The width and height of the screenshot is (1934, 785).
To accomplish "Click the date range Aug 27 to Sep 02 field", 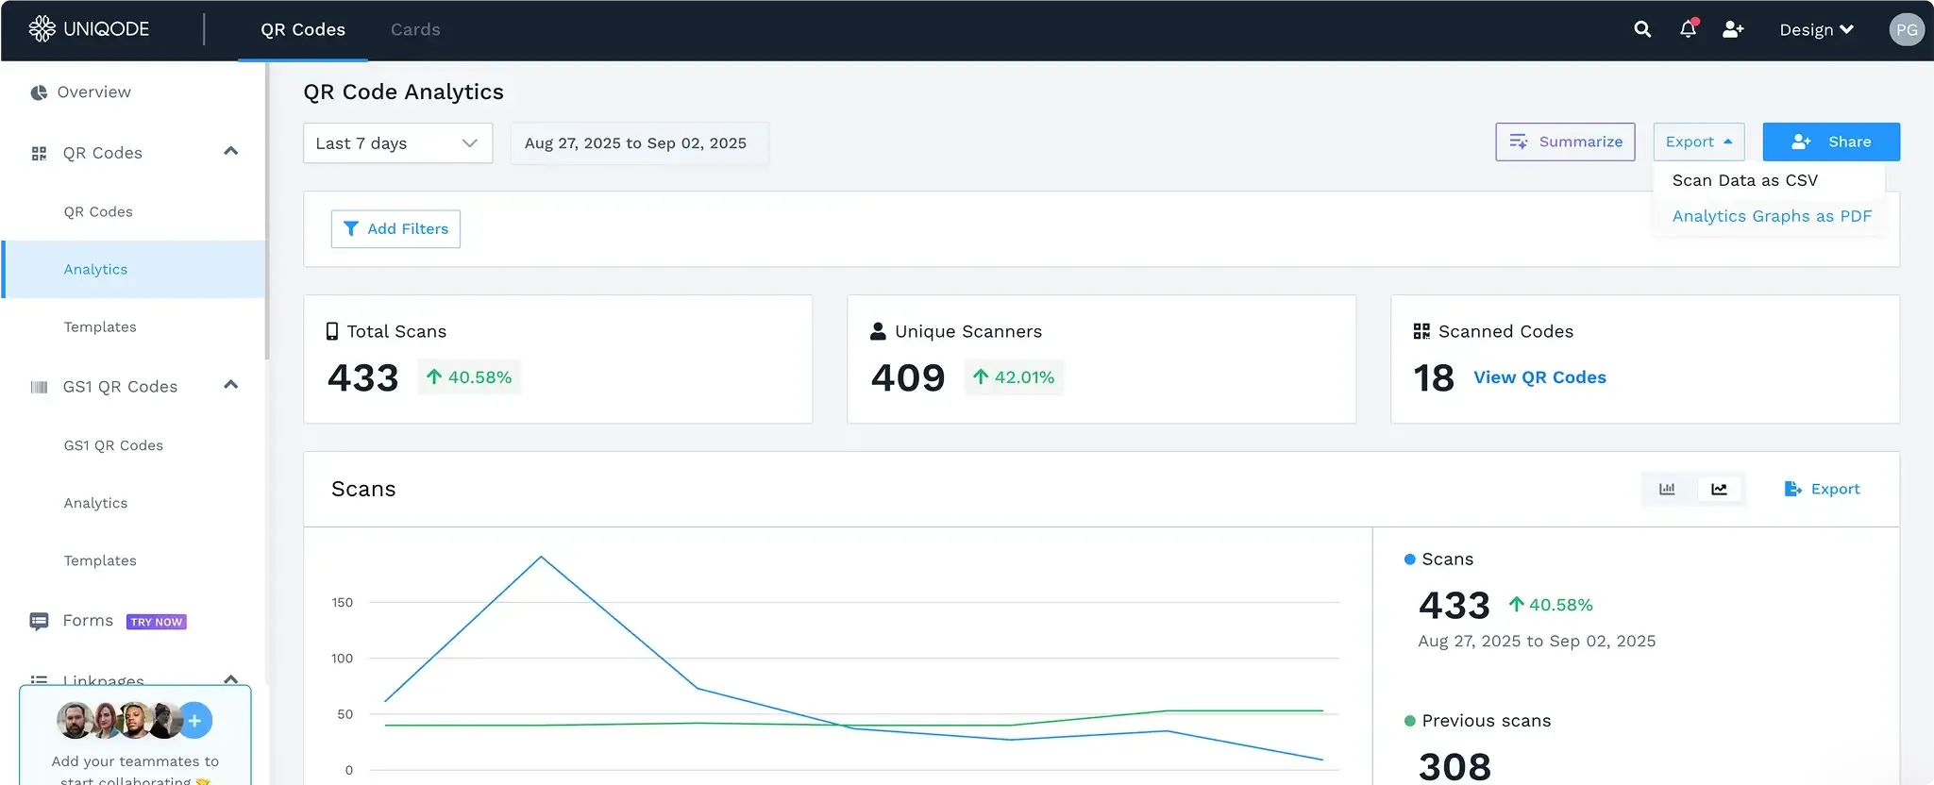I will click(640, 143).
